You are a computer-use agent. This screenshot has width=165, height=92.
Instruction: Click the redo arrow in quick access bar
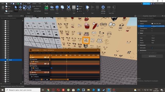pyautogui.click(x=11, y=4)
